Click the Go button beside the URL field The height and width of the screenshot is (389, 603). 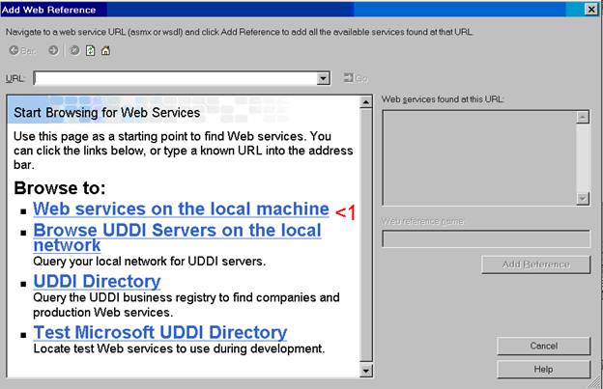355,77
